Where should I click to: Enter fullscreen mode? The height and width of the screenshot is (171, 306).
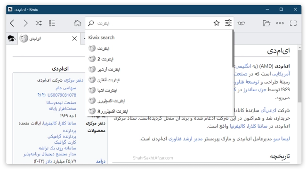293,23
